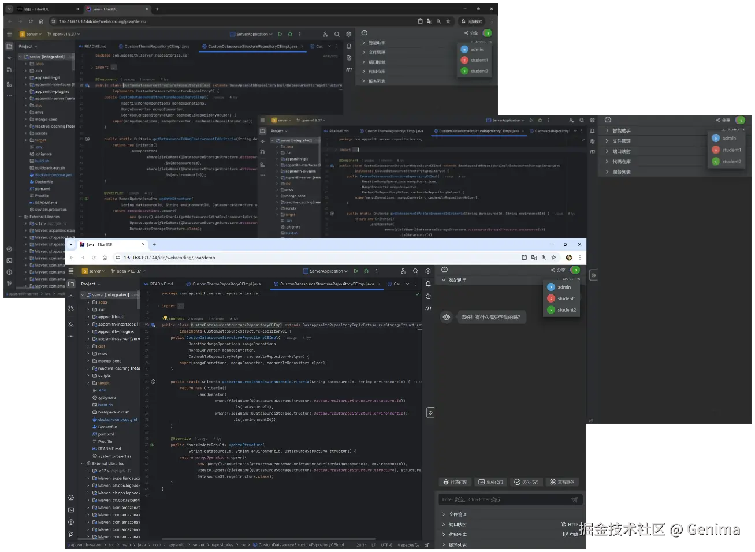
Task: Run ServerApplication in the front IDE window
Action: 356,271
